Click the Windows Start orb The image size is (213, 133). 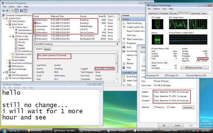click(x=4, y=130)
